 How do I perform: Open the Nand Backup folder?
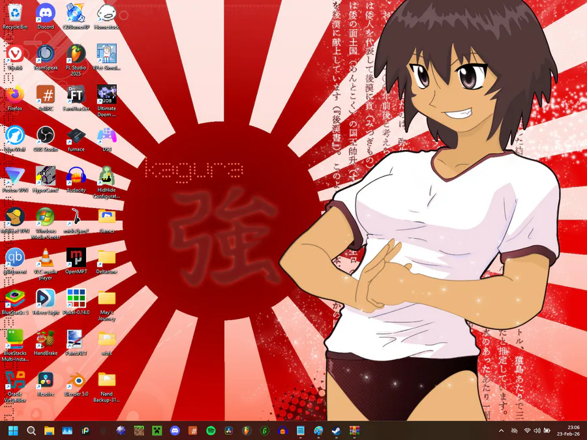point(107,387)
